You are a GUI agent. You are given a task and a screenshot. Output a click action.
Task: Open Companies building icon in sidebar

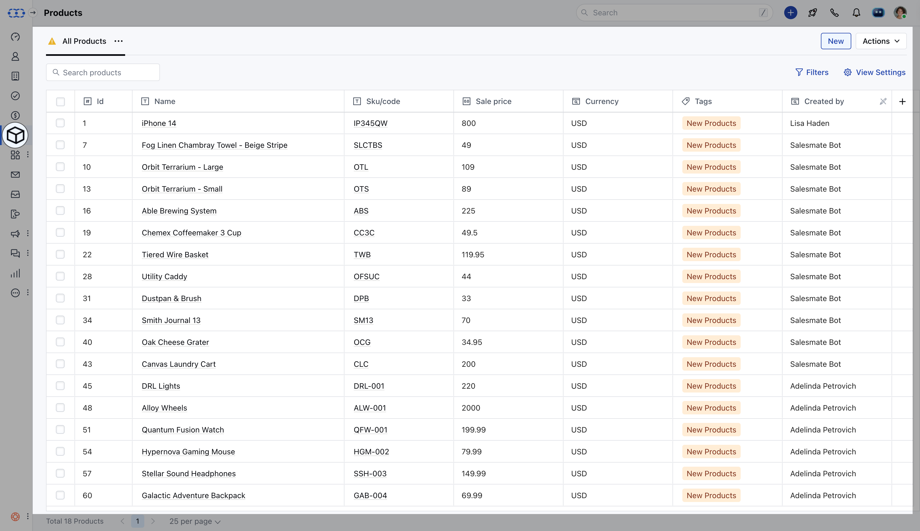coord(15,76)
